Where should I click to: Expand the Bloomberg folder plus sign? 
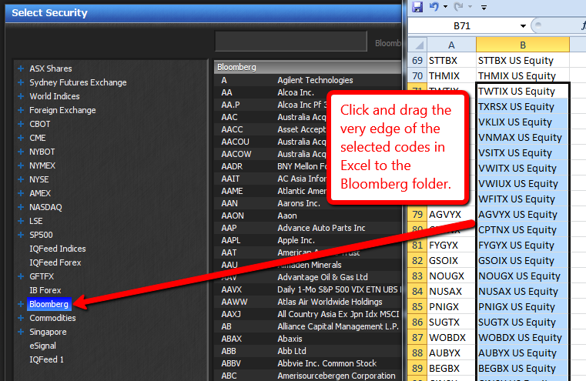(x=21, y=304)
